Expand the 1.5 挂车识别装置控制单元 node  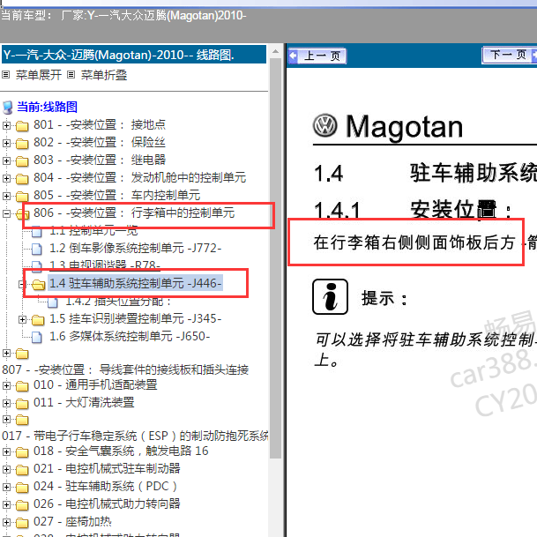[22, 319]
